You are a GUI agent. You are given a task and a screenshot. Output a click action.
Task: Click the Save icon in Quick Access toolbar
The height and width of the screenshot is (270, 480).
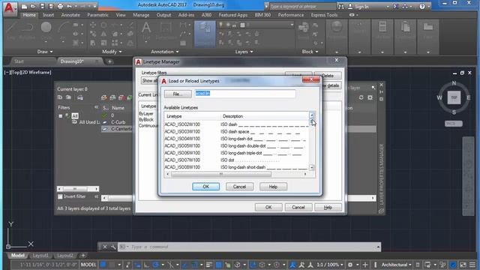[x=42, y=6]
